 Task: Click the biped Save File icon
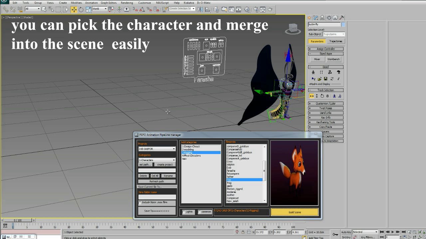click(x=325, y=79)
